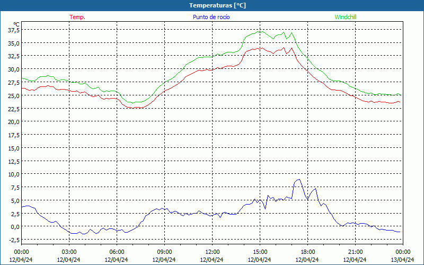Viewport: 424px width, 265px height.
Task: Click the 17,5 y-axis value
Action: click(14, 135)
